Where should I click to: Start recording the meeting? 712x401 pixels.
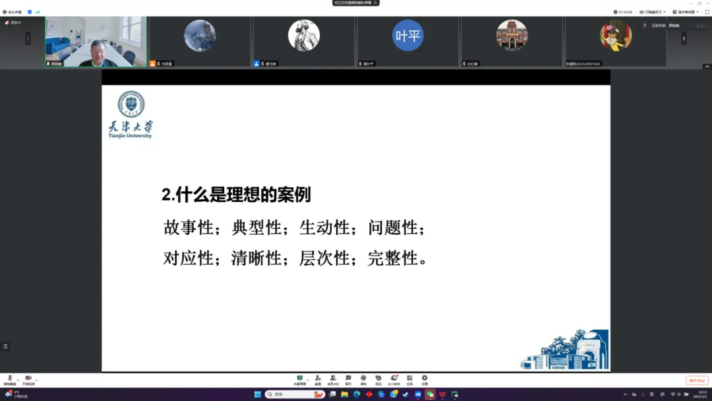point(364,378)
